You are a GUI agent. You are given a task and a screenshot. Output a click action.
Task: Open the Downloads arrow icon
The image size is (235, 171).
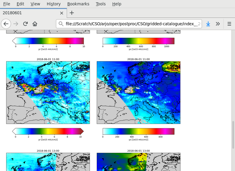coord(208,24)
